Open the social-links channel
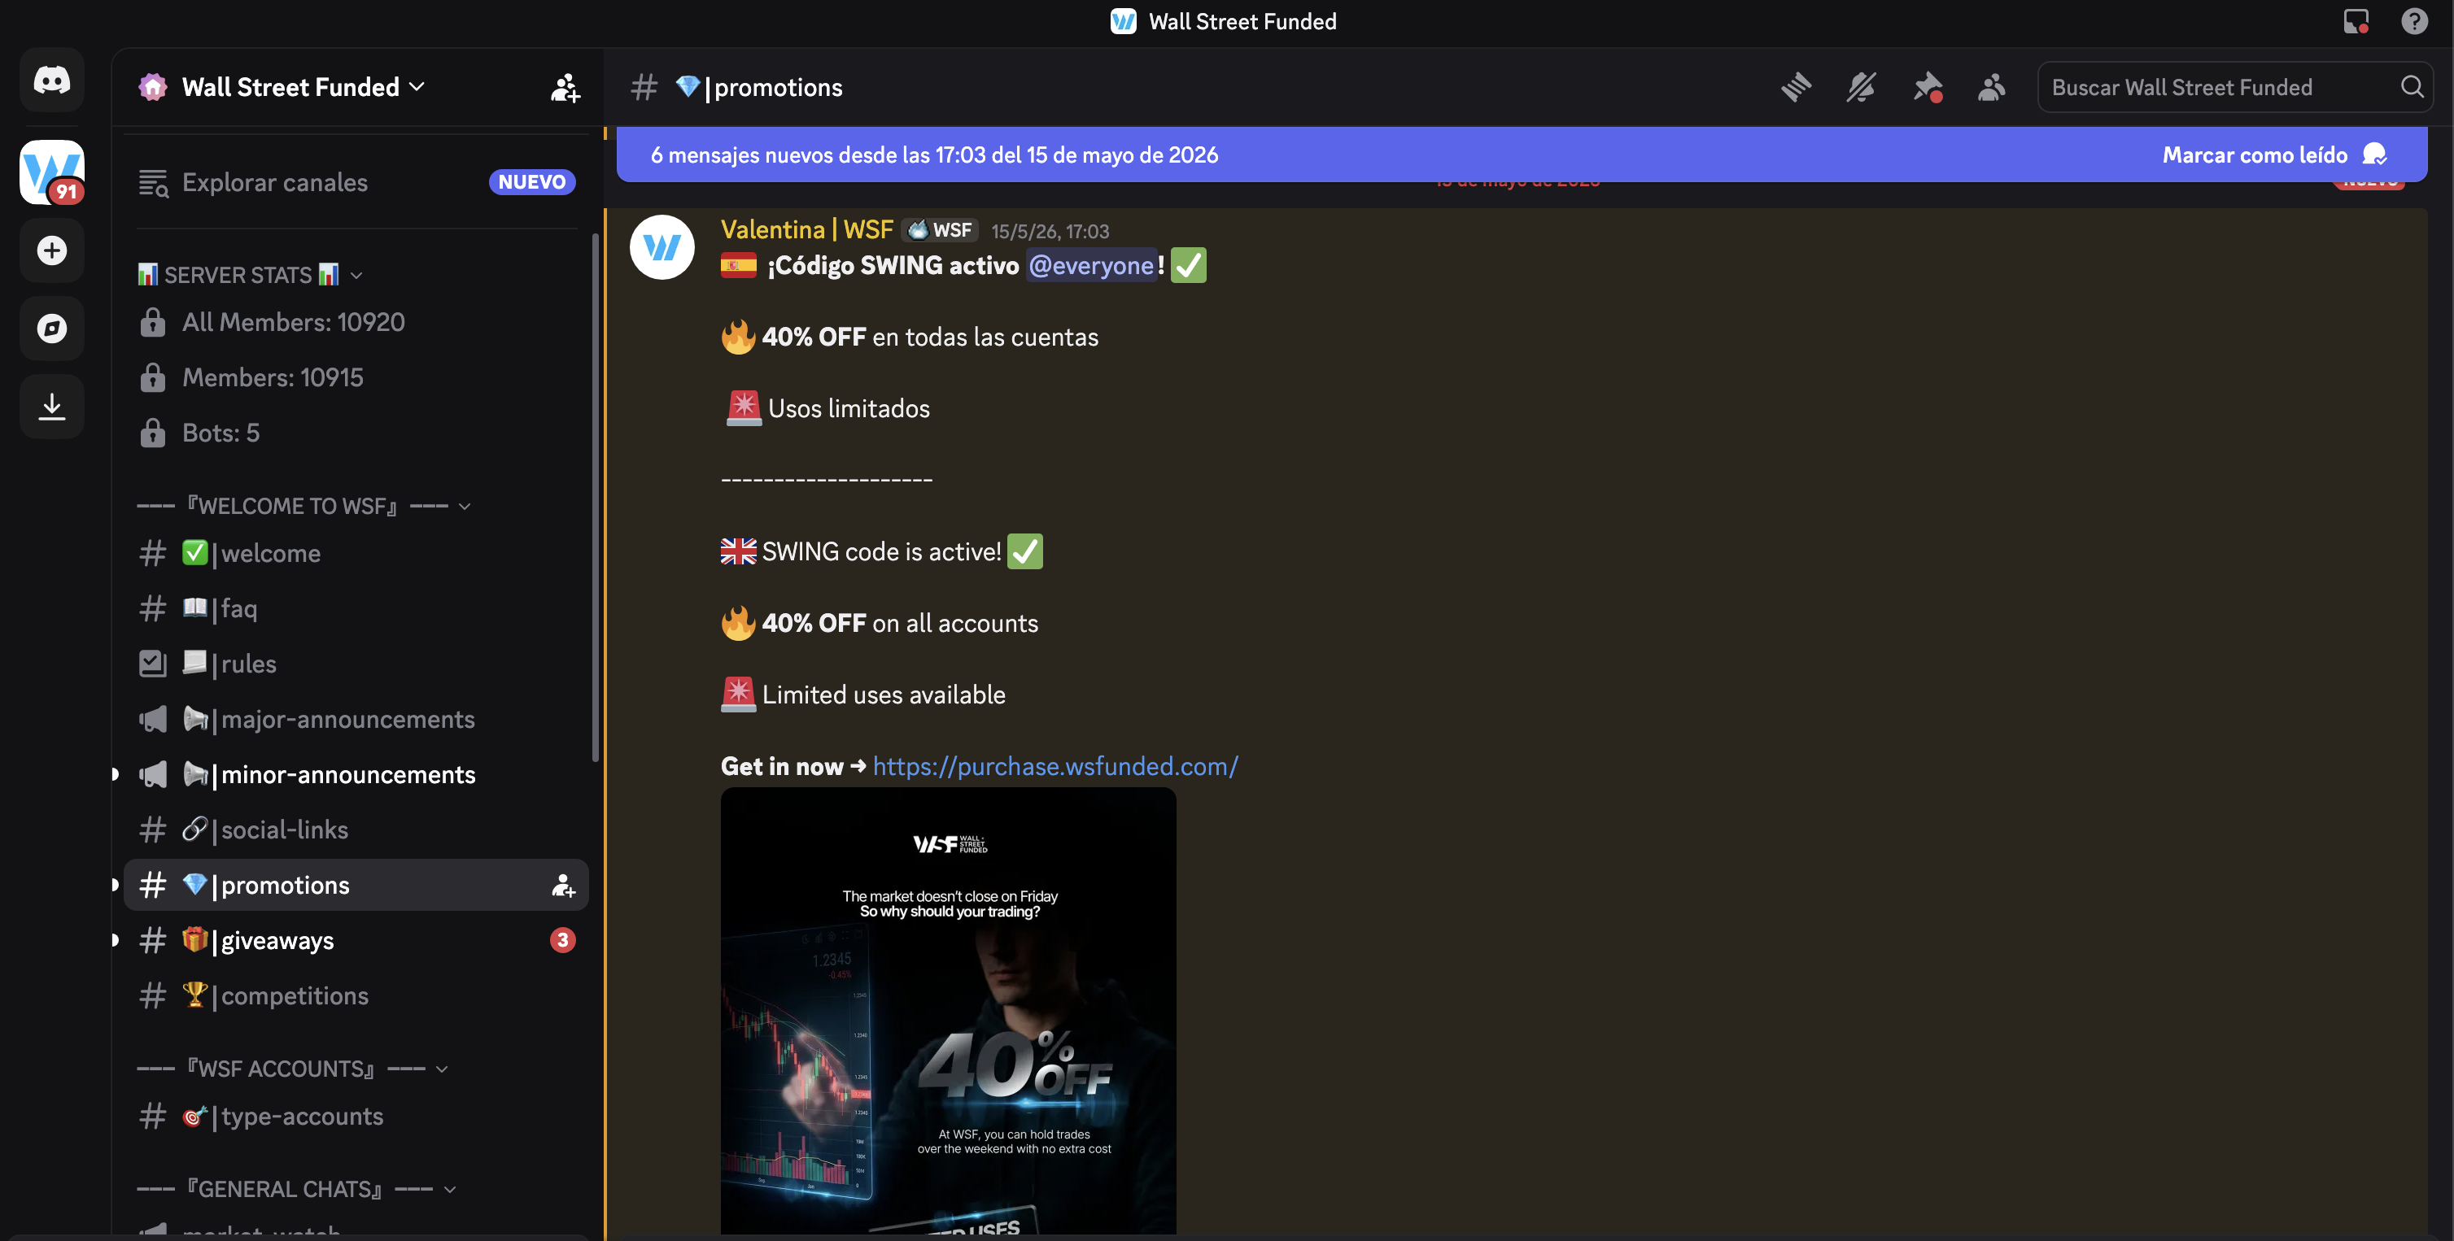The image size is (2454, 1241). pos(356,830)
